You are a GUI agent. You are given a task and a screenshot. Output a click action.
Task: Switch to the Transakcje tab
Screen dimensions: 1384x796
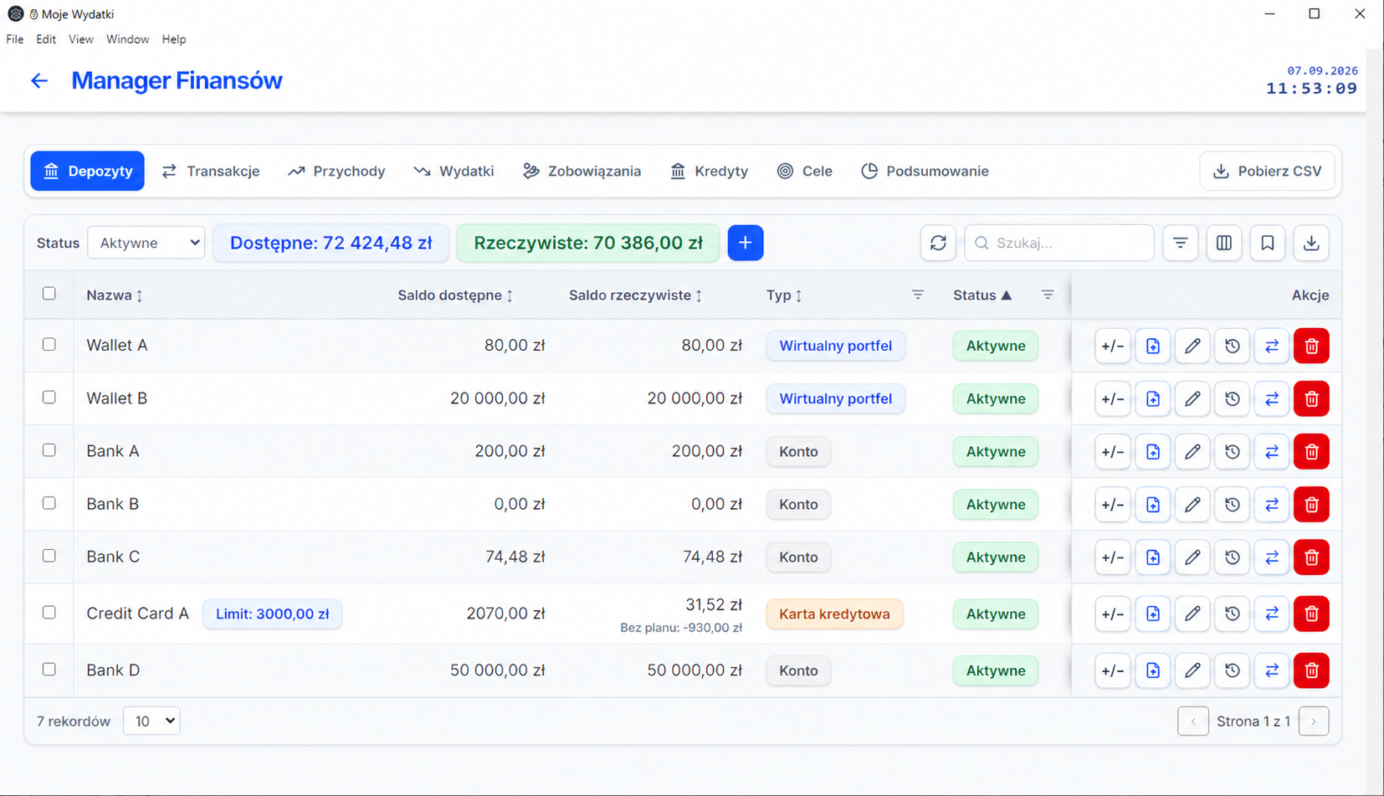[x=211, y=171]
